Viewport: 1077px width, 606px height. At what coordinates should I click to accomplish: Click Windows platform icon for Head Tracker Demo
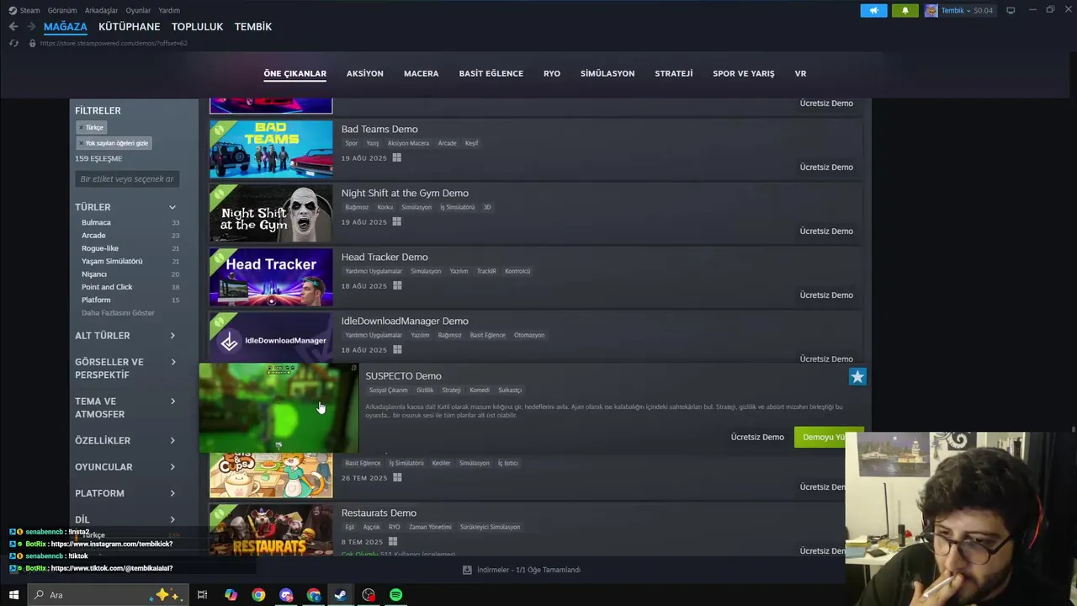[x=397, y=286]
